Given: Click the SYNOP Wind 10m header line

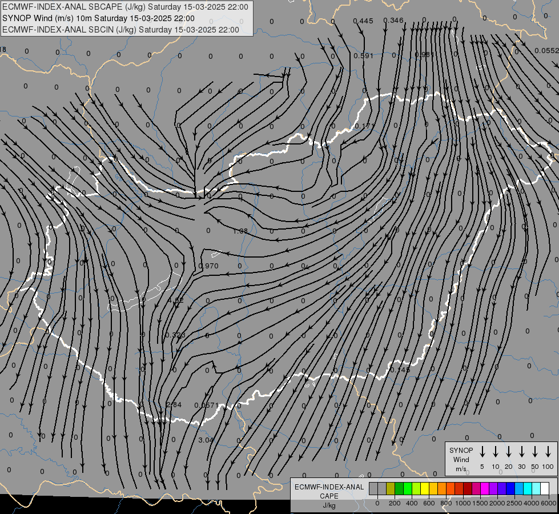Looking at the screenshot, I should click(x=98, y=18).
